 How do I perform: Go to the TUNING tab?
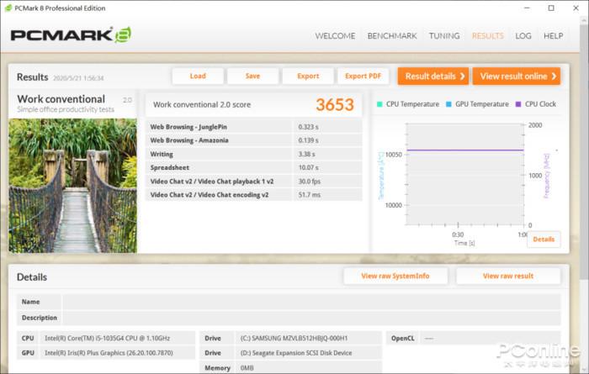click(x=444, y=36)
